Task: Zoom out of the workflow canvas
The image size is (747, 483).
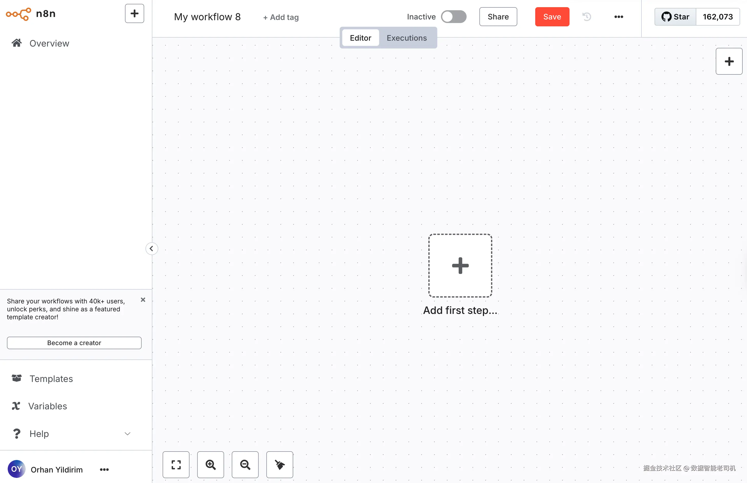Action: [245, 465]
